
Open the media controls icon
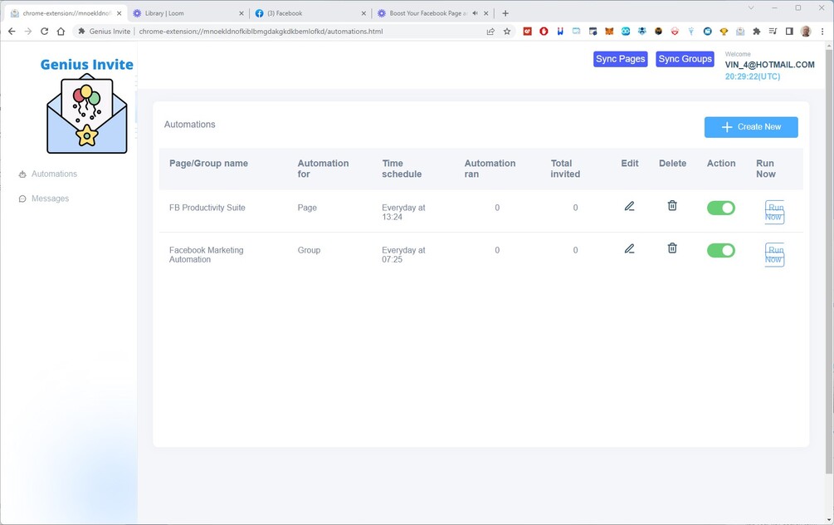[773, 32]
